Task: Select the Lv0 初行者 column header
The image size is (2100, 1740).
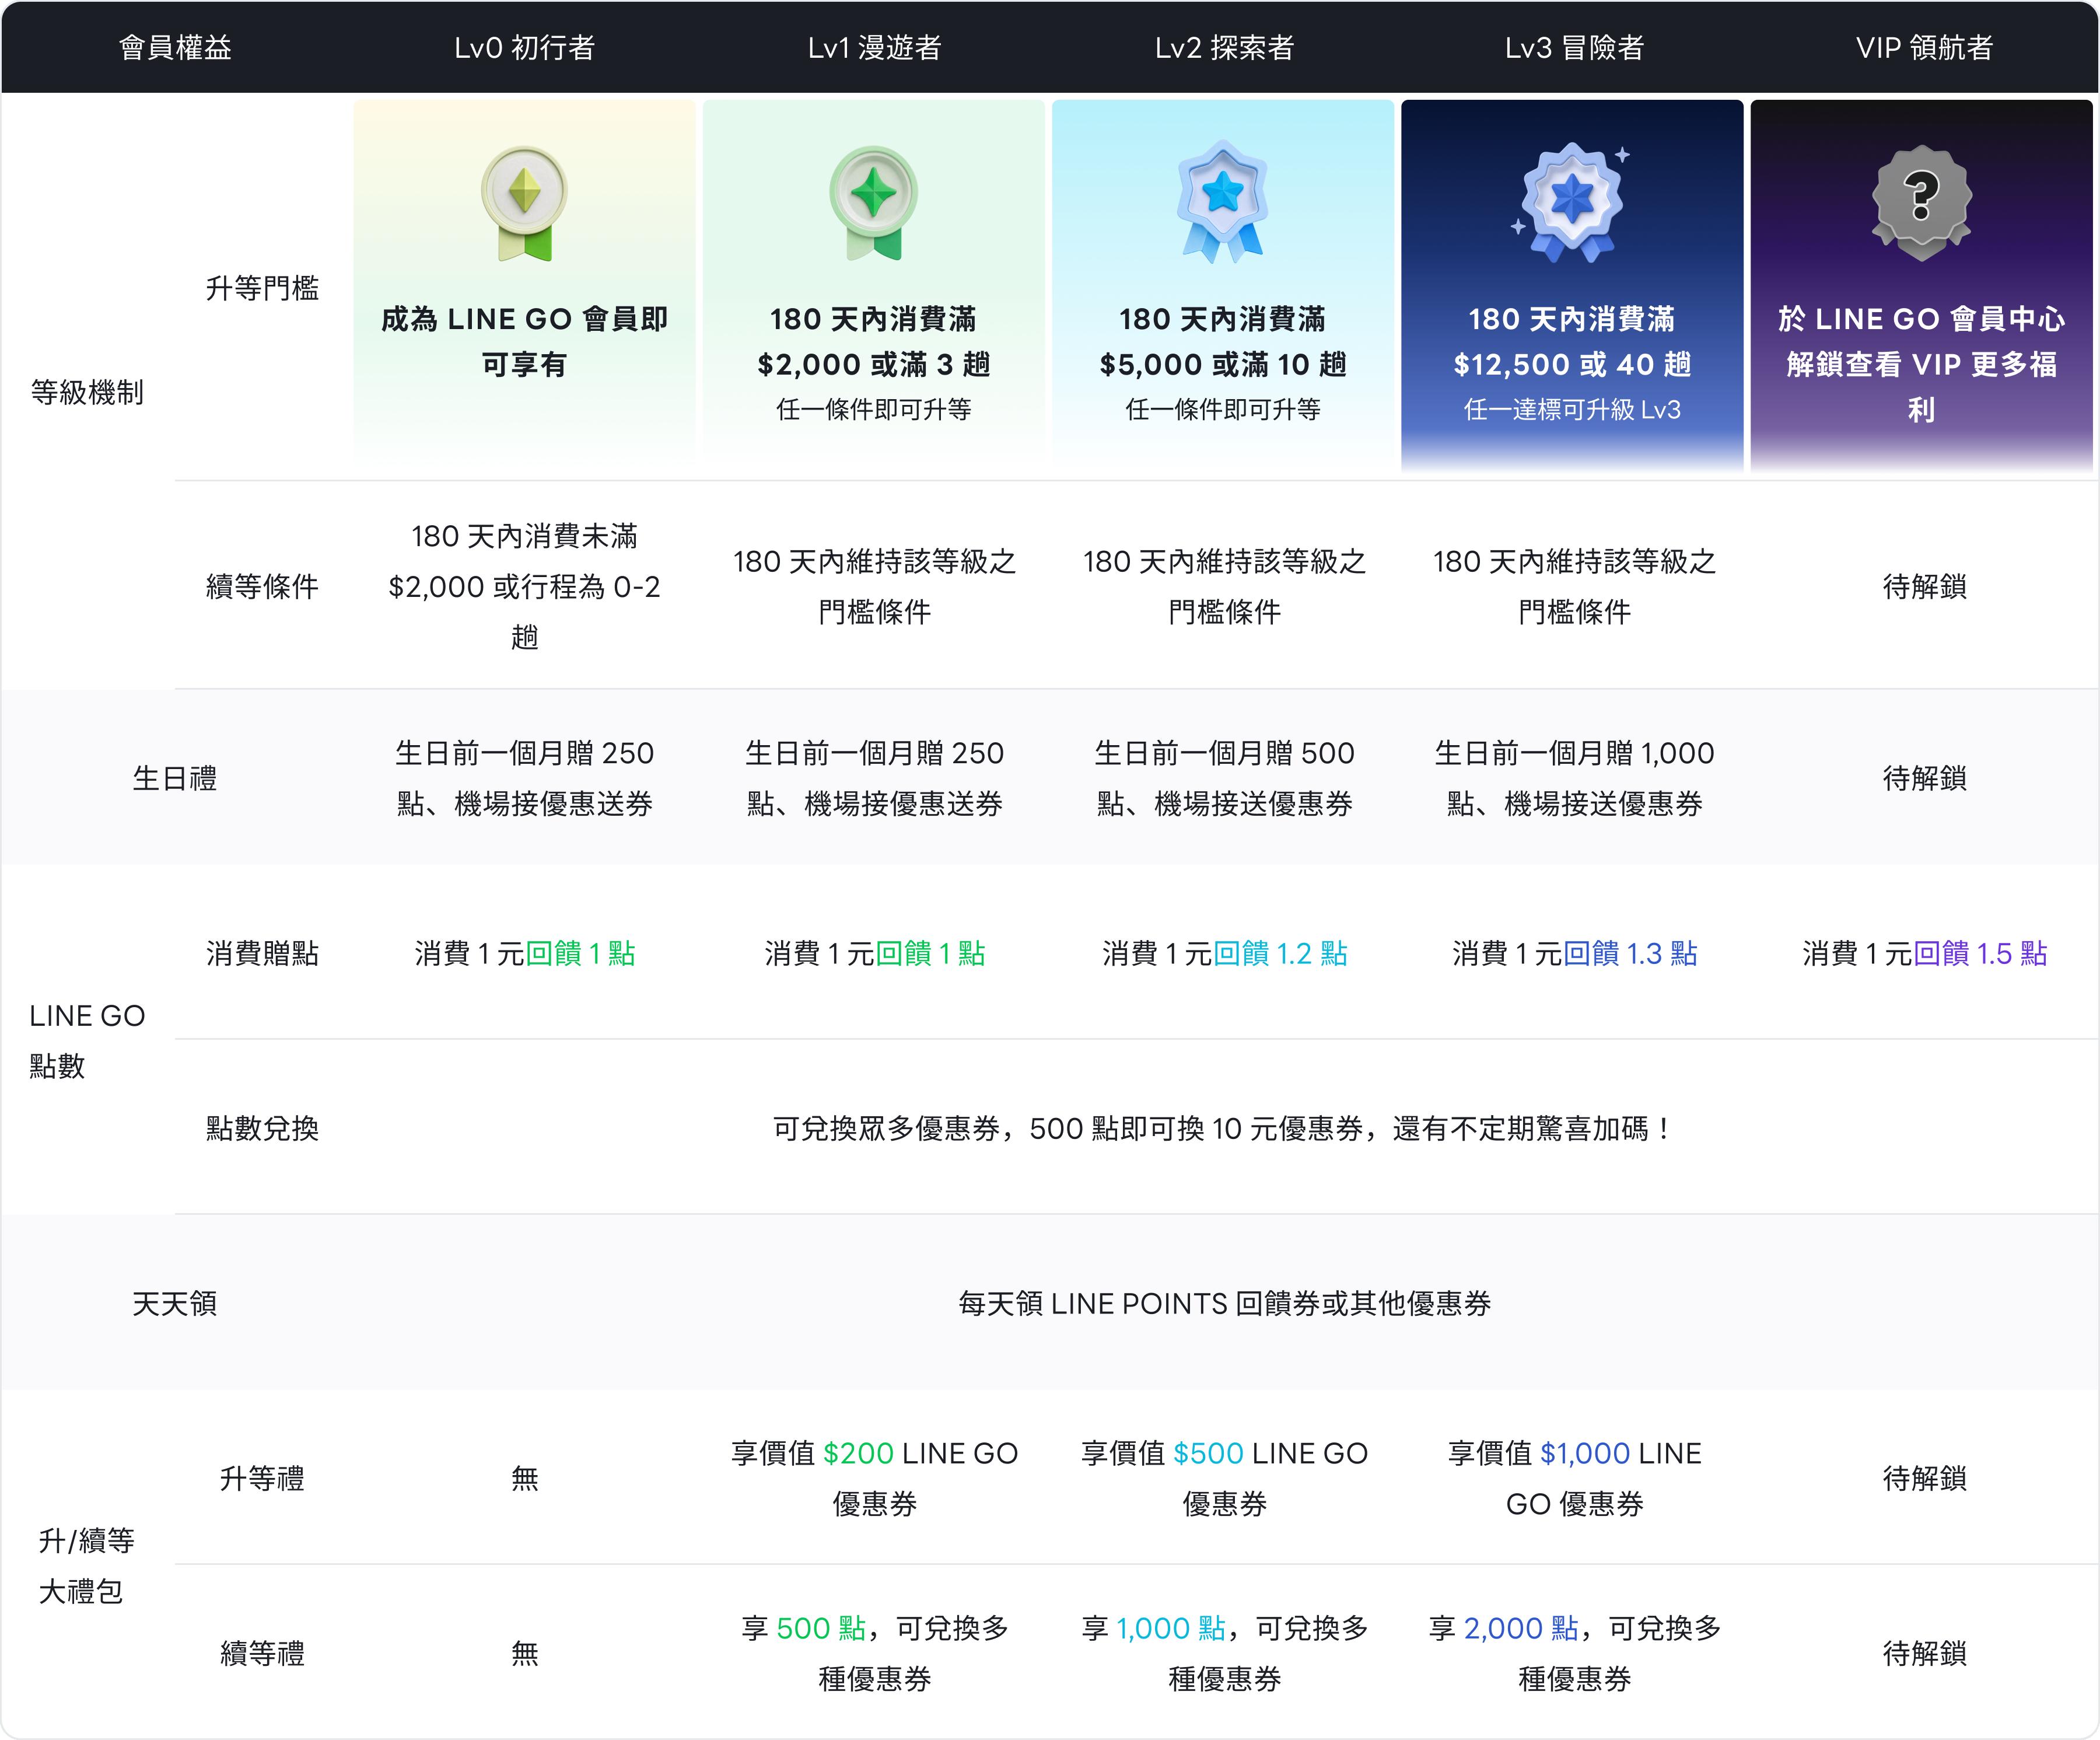Action: [x=524, y=47]
